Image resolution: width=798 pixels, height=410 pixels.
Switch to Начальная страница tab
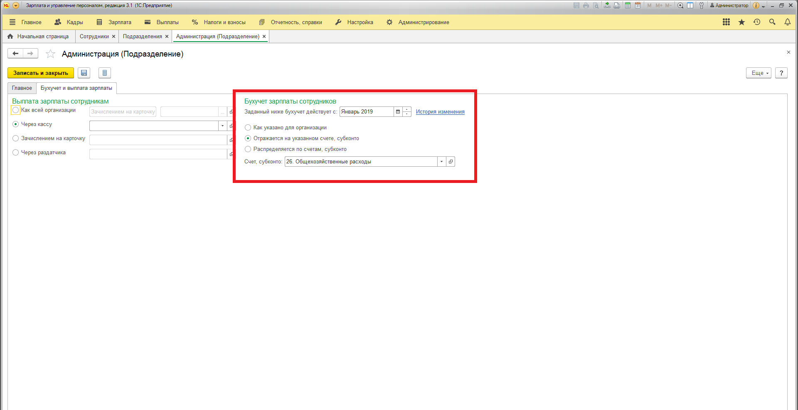[38, 36]
